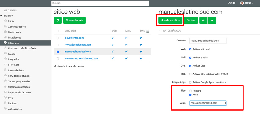
Task: Collapse the Datos Básicos section
Action: click(x=160, y=31)
